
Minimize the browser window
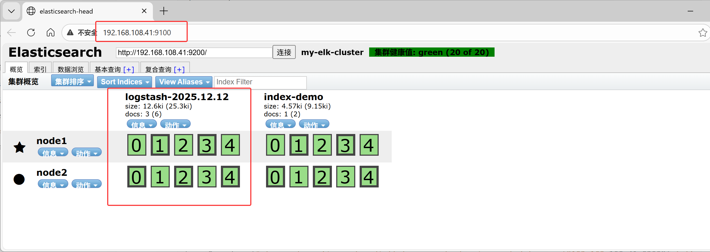click(690, 11)
